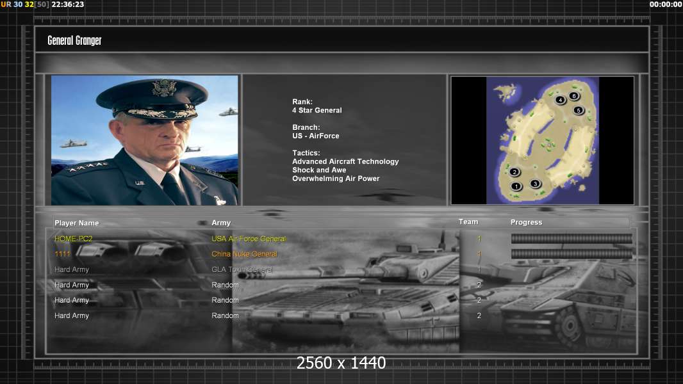Click start position marker 3 on the map
This screenshot has height=384, width=683.
536,184
